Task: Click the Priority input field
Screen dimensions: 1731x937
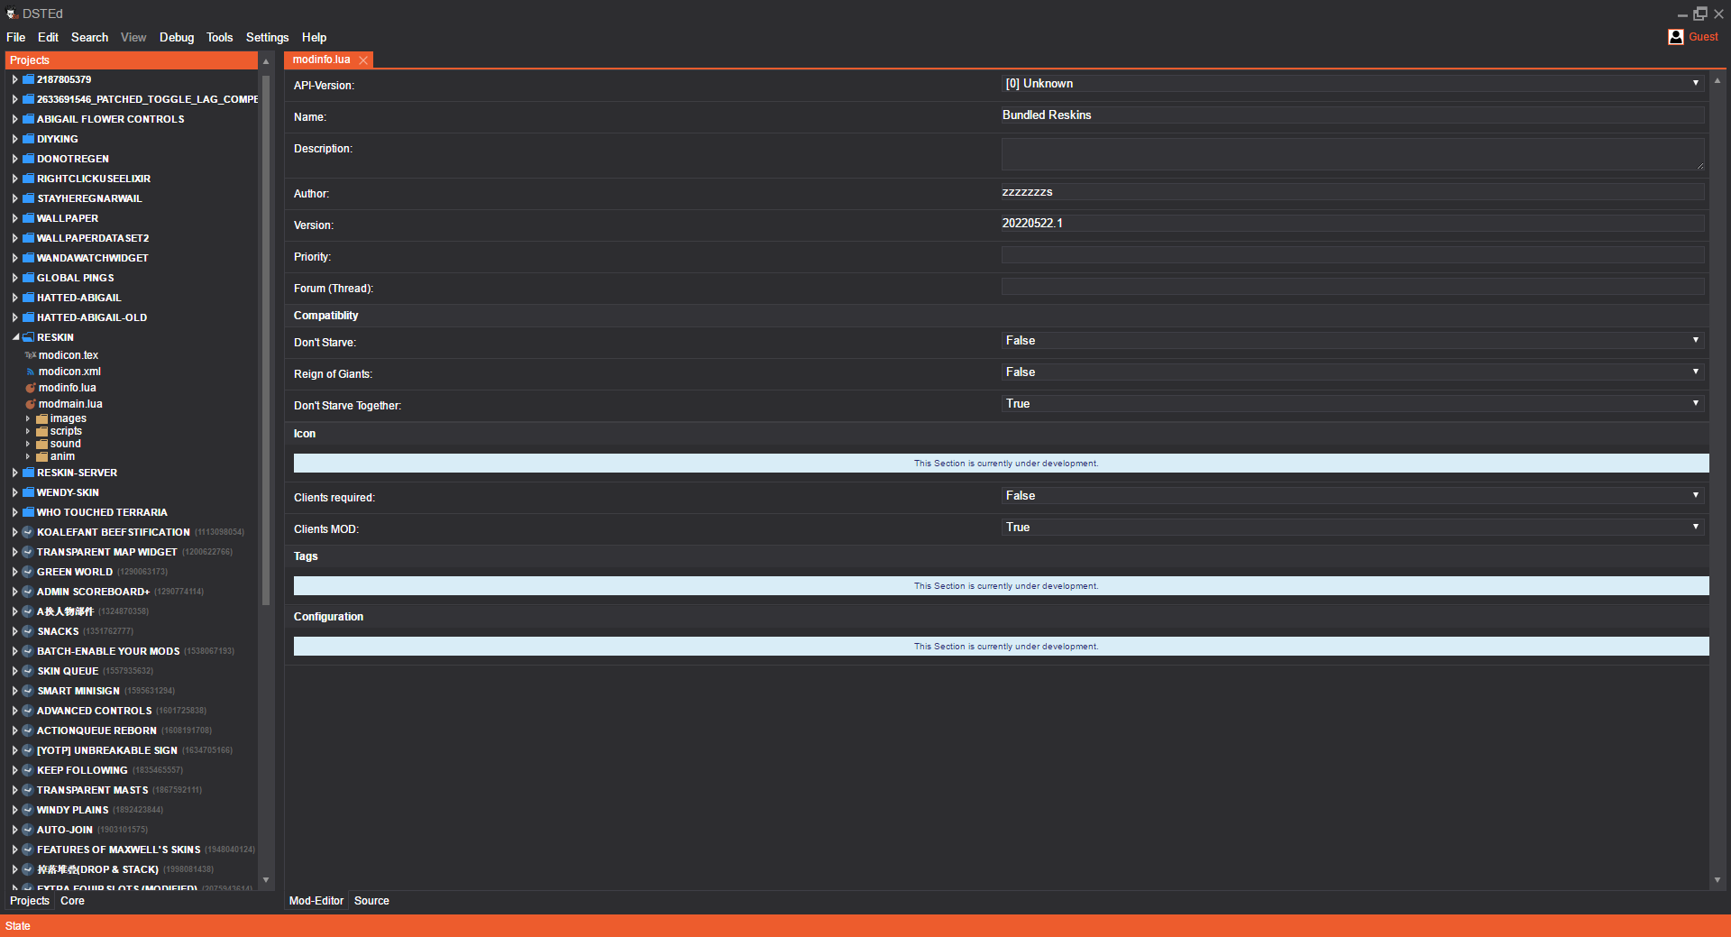Action: [x=1352, y=255]
